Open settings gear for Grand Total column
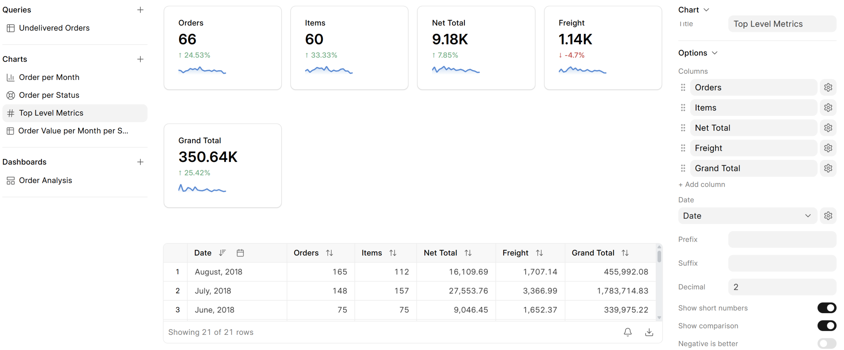 click(828, 168)
